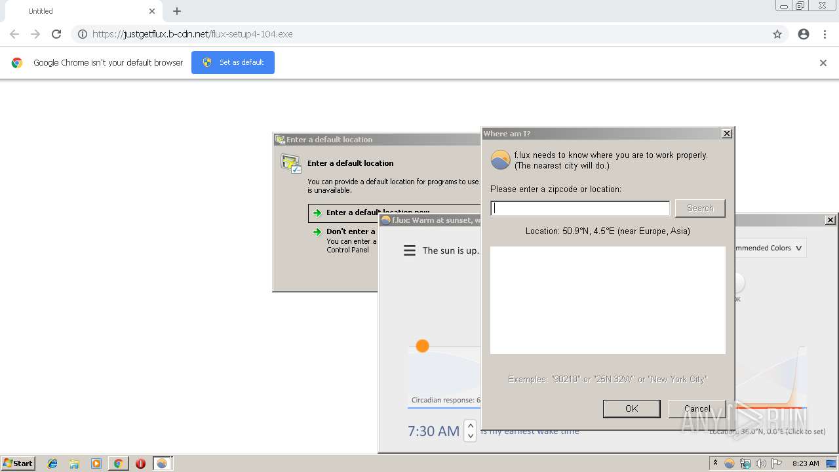Switch to f.lux taskbar button
The width and height of the screenshot is (839, 472).
point(162,463)
